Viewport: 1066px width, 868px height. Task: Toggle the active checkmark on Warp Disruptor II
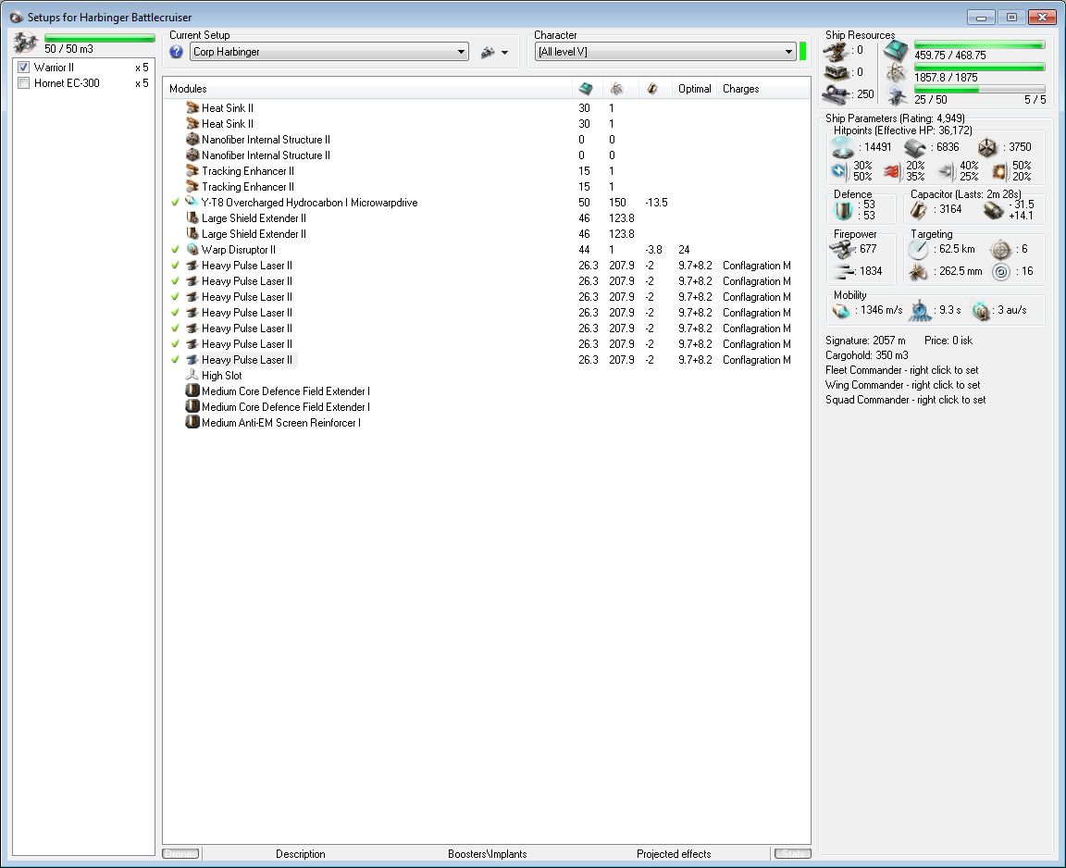click(x=176, y=250)
